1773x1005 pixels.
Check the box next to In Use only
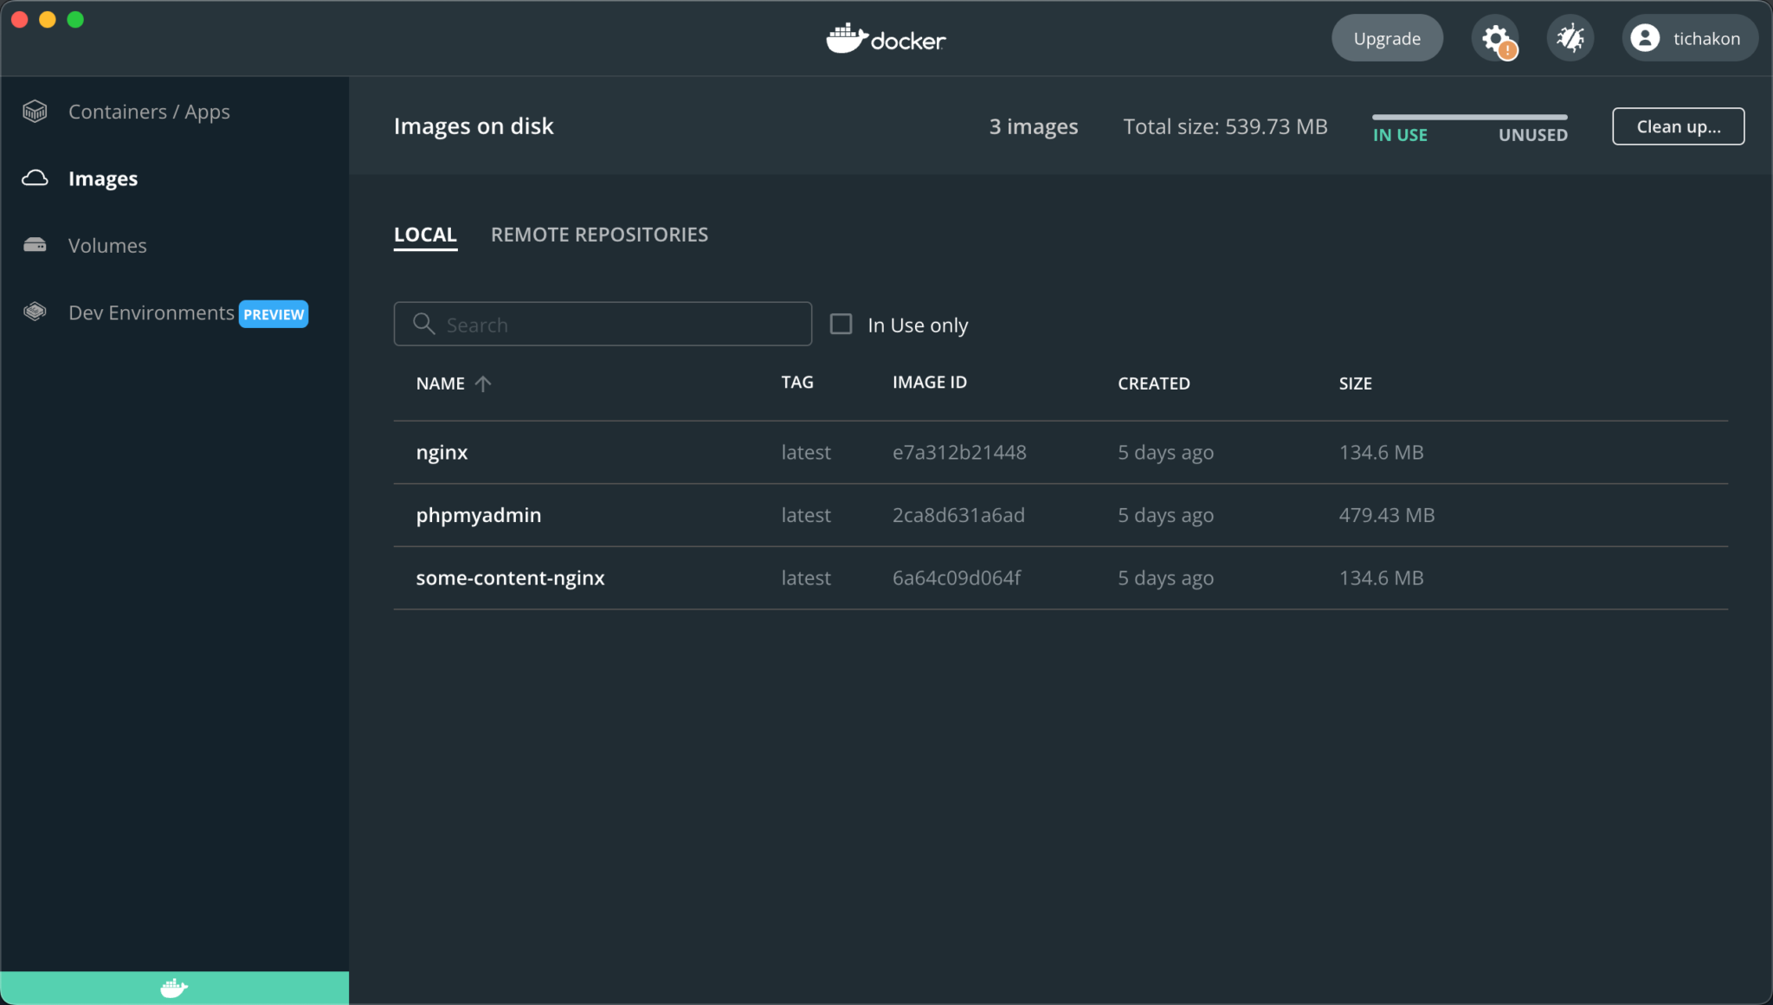pos(841,324)
